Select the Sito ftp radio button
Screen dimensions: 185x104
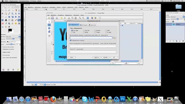84,30
